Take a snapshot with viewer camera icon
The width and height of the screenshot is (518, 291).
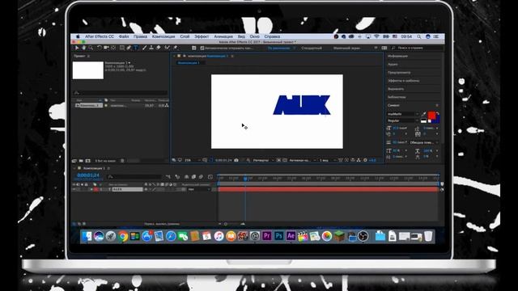tap(236, 160)
